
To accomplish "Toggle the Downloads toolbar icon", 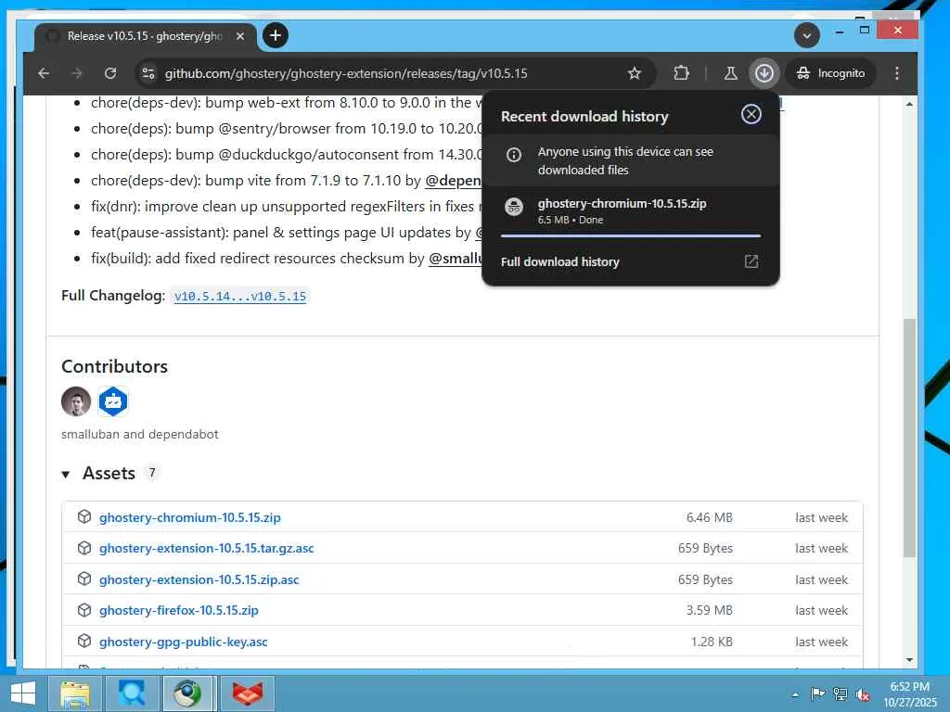I will click(764, 73).
